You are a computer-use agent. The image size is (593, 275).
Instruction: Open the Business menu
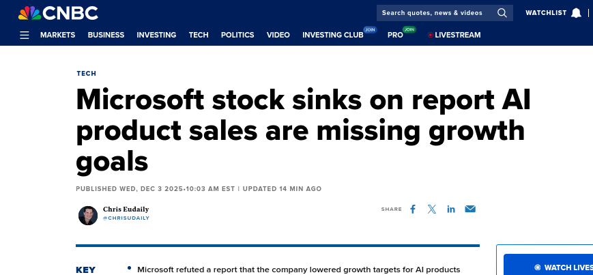106,35
